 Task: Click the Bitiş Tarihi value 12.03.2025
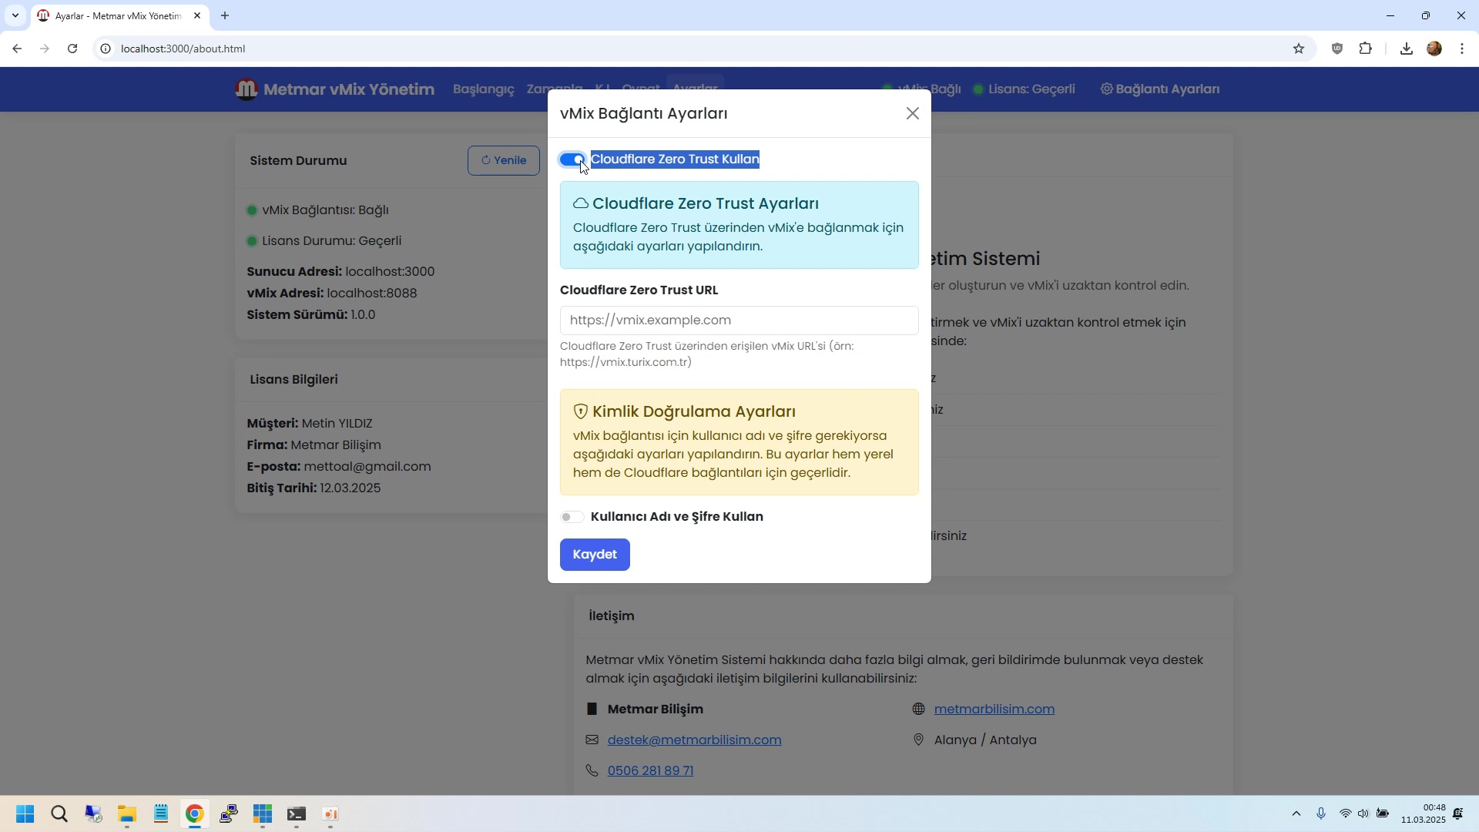click(x=350, y=488)
